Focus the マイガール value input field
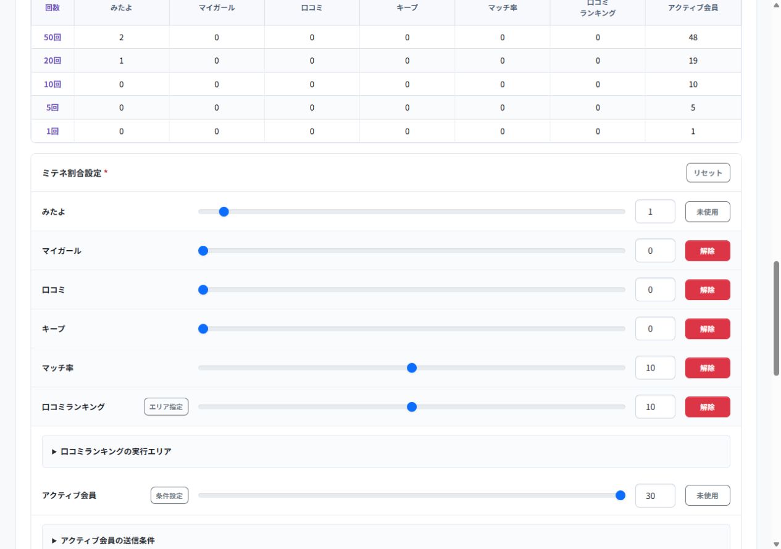The image size is (781, 549). pos(655,251)
